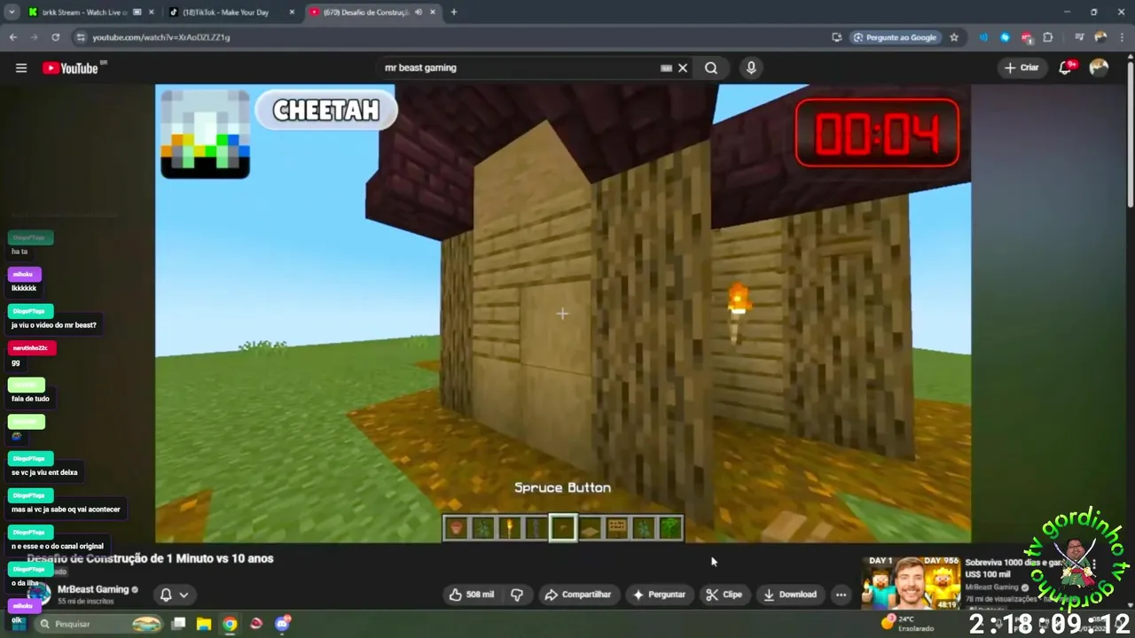Viewport: 1135px width, 638px height.
Task: Open the Chrome Extensions puzzle icon
Action: point(1048,37)
